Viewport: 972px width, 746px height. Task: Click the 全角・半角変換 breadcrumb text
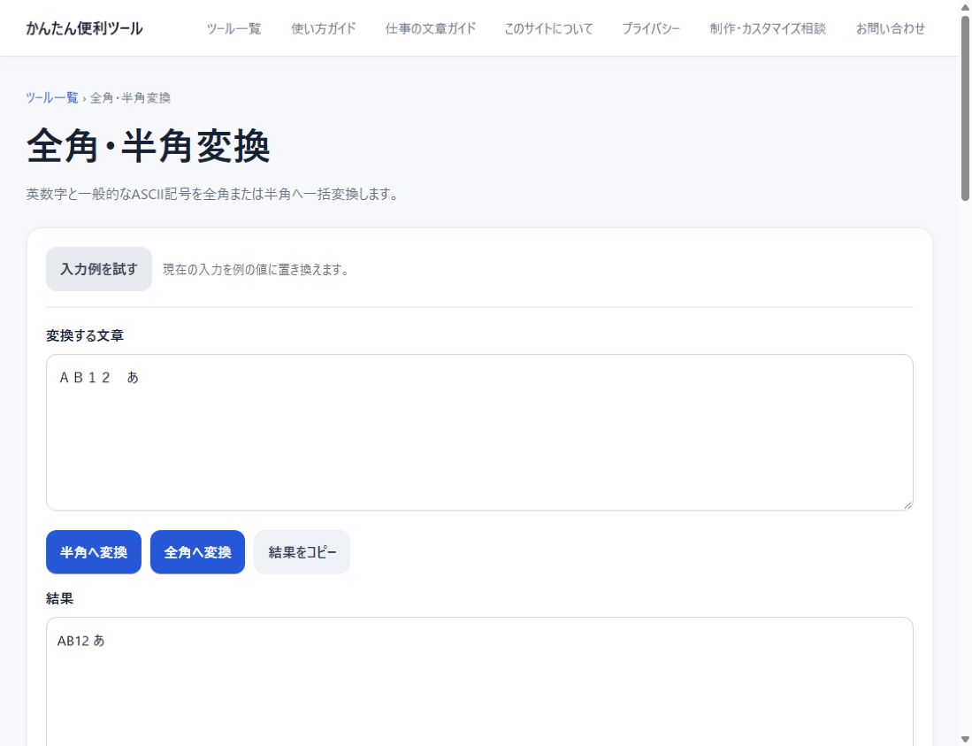[x=130, y=98]
